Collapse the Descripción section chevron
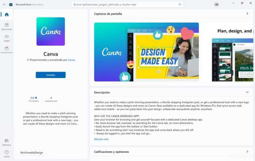 tap(247, 92)
